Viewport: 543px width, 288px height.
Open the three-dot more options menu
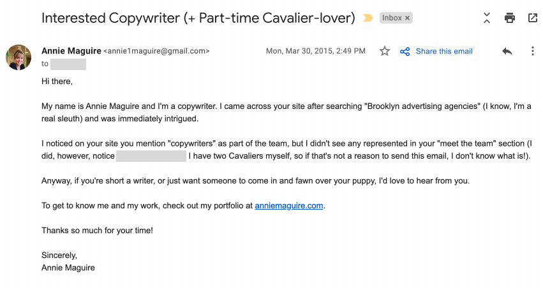533,51
